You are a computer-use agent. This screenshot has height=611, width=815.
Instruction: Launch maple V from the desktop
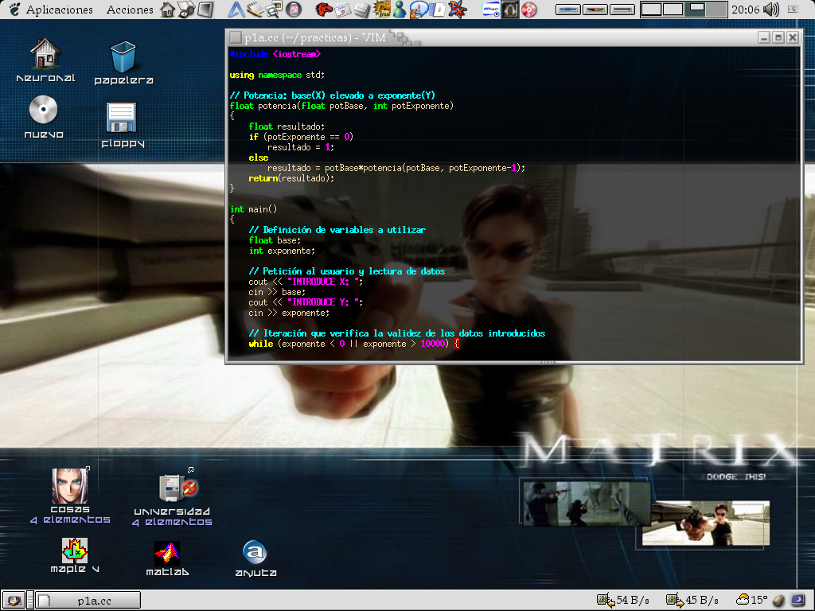[75, 555]
